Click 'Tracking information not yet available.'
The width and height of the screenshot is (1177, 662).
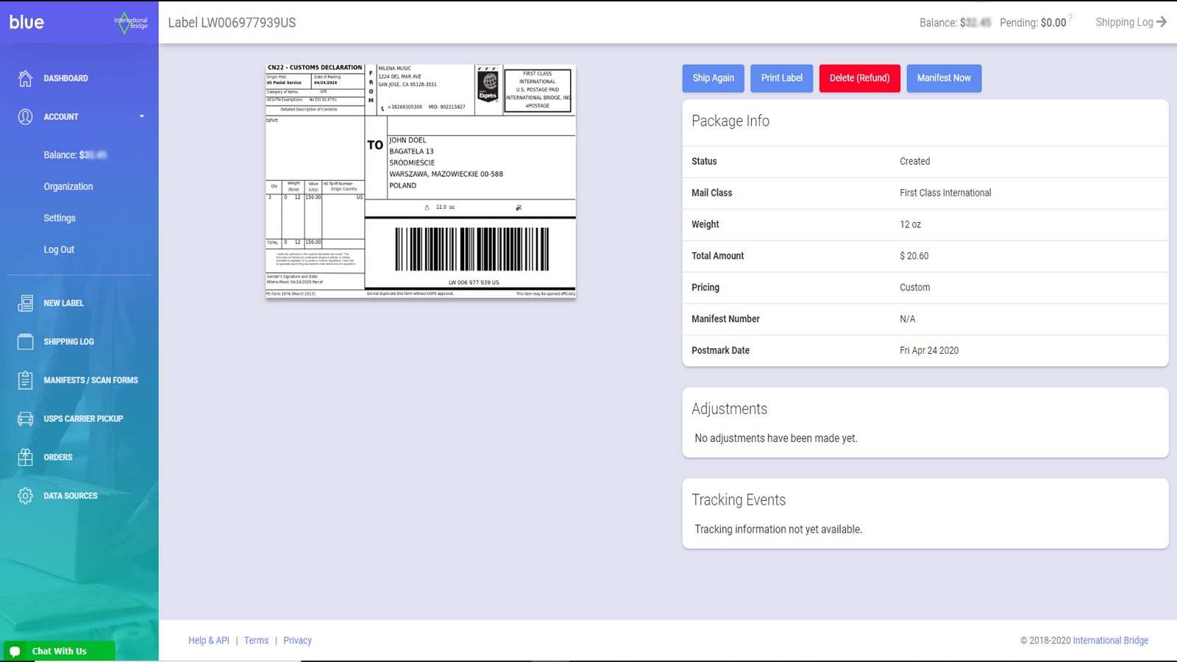[x=778, y=530]
